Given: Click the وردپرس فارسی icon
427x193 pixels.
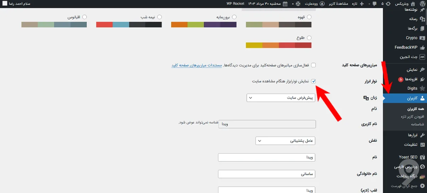Looking at the screenshot, I should point(422,167).
